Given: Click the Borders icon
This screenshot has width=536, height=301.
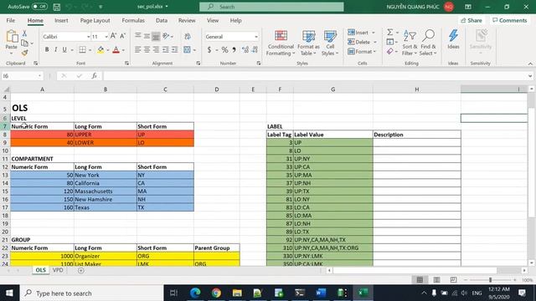Looking at the screenshot, I should point(82,50).
